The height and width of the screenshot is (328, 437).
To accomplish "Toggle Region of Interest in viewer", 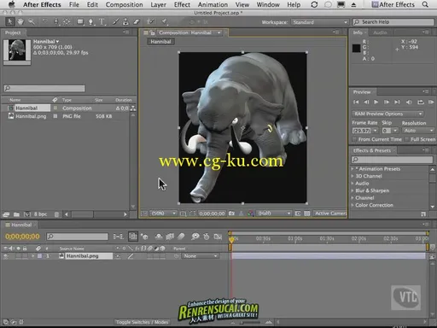I will pos(298,214).
